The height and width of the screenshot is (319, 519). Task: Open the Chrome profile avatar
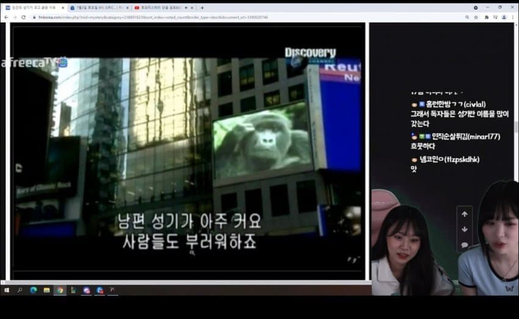tap(504, 17)
